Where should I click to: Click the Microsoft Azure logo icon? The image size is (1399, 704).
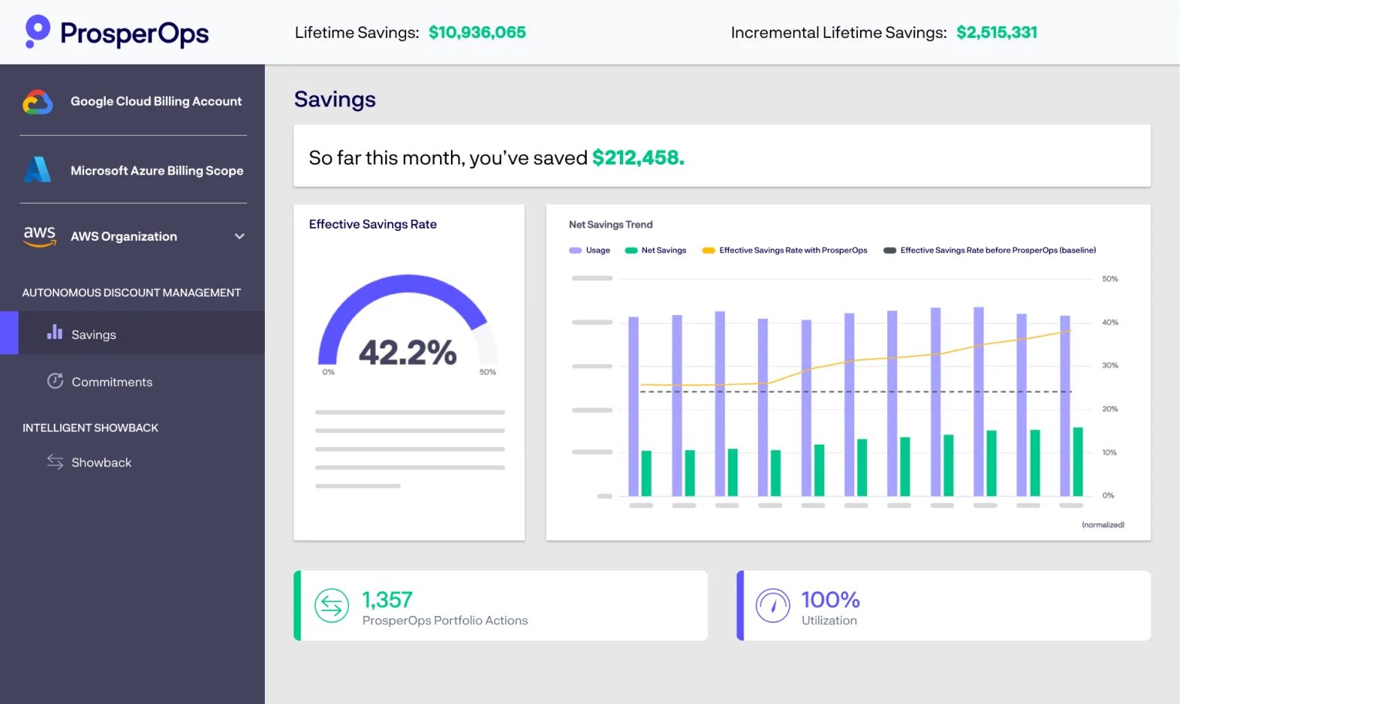[38, 170]
